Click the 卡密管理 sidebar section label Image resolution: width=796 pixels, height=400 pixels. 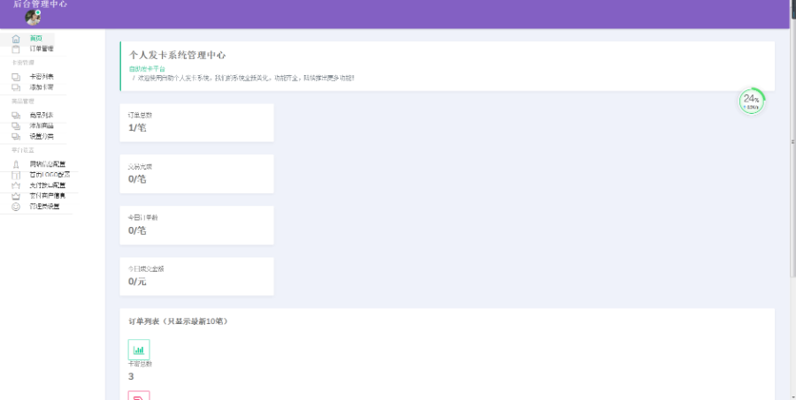point(23,63)
